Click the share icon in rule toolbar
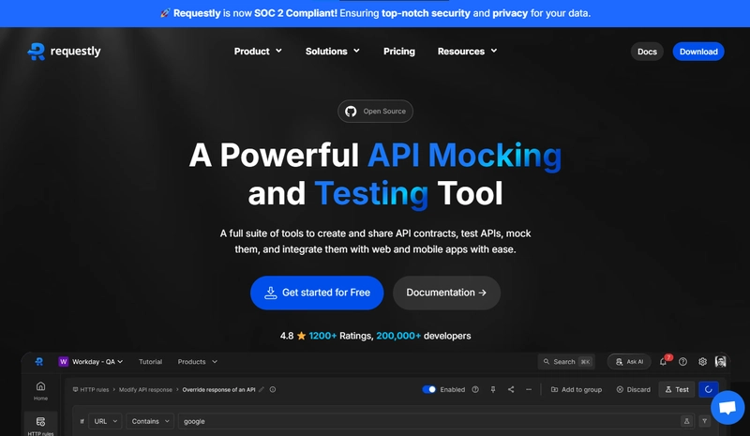 click(511, 389)
